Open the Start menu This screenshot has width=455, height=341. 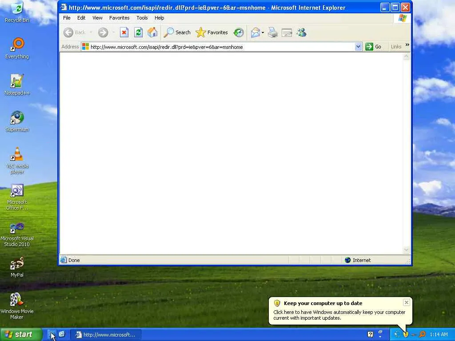point(21,335)
